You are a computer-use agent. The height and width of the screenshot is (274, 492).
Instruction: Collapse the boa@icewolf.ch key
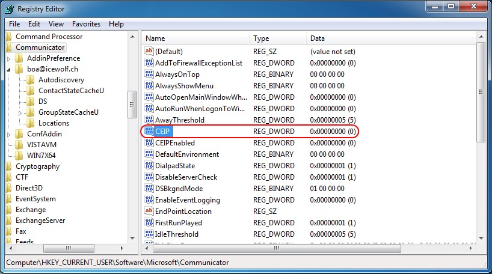coord(9,70)
